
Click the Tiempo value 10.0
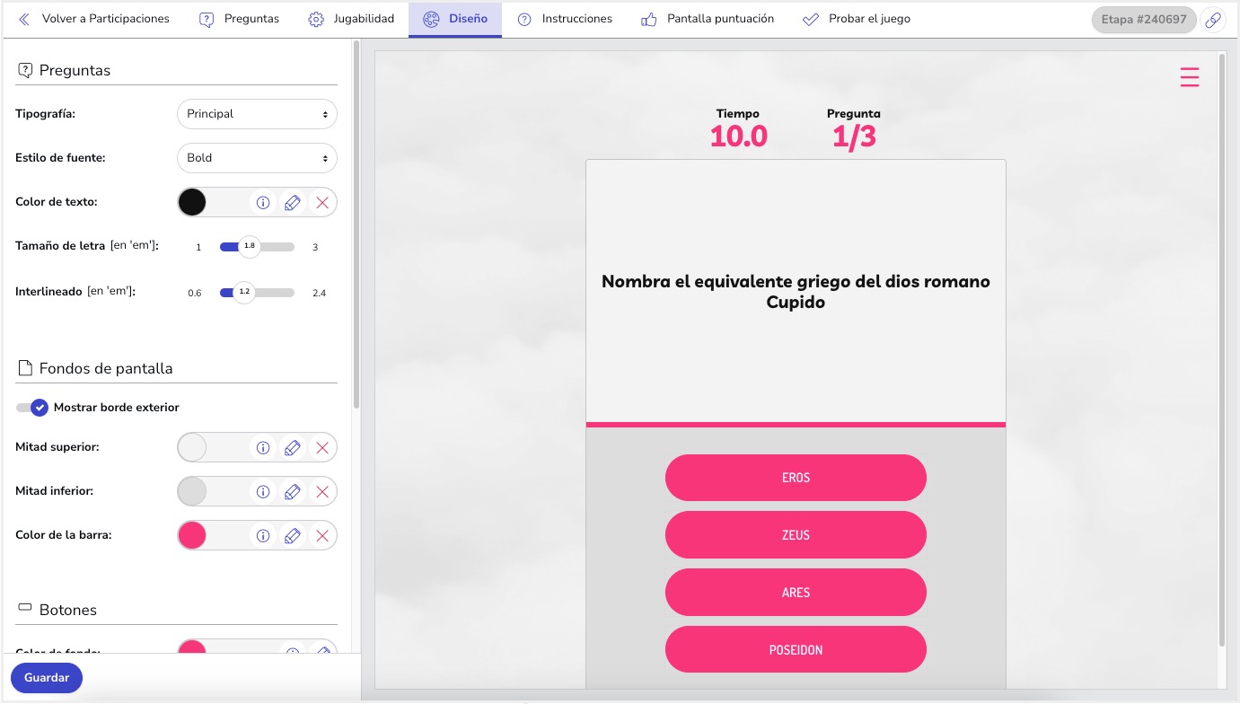[x=739, y=136]
